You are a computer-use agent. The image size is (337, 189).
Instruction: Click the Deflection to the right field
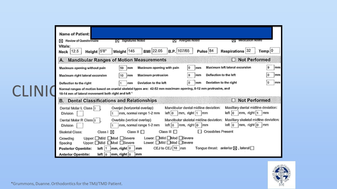[123, 83]
